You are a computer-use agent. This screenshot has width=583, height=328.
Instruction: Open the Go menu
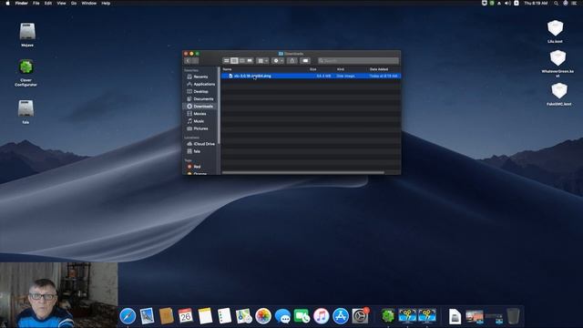point(74,3)
